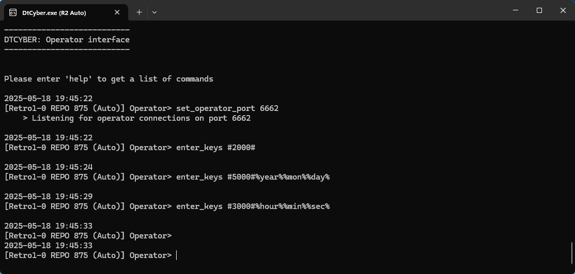Click the enter_keys #5000# year/mon/day command
575x274 pixels.
click(x=253, y=177)
